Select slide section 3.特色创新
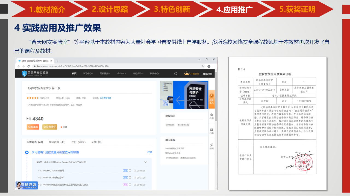 click(x=172, y=9)
